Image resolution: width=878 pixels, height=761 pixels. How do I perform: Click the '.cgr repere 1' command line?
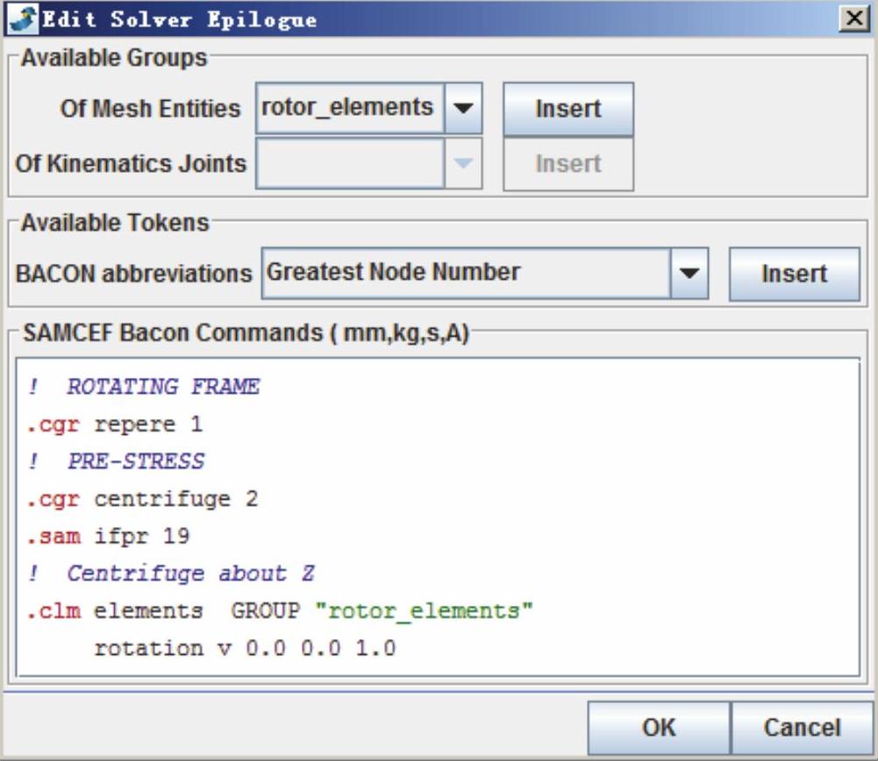click(x=115, y=424)
